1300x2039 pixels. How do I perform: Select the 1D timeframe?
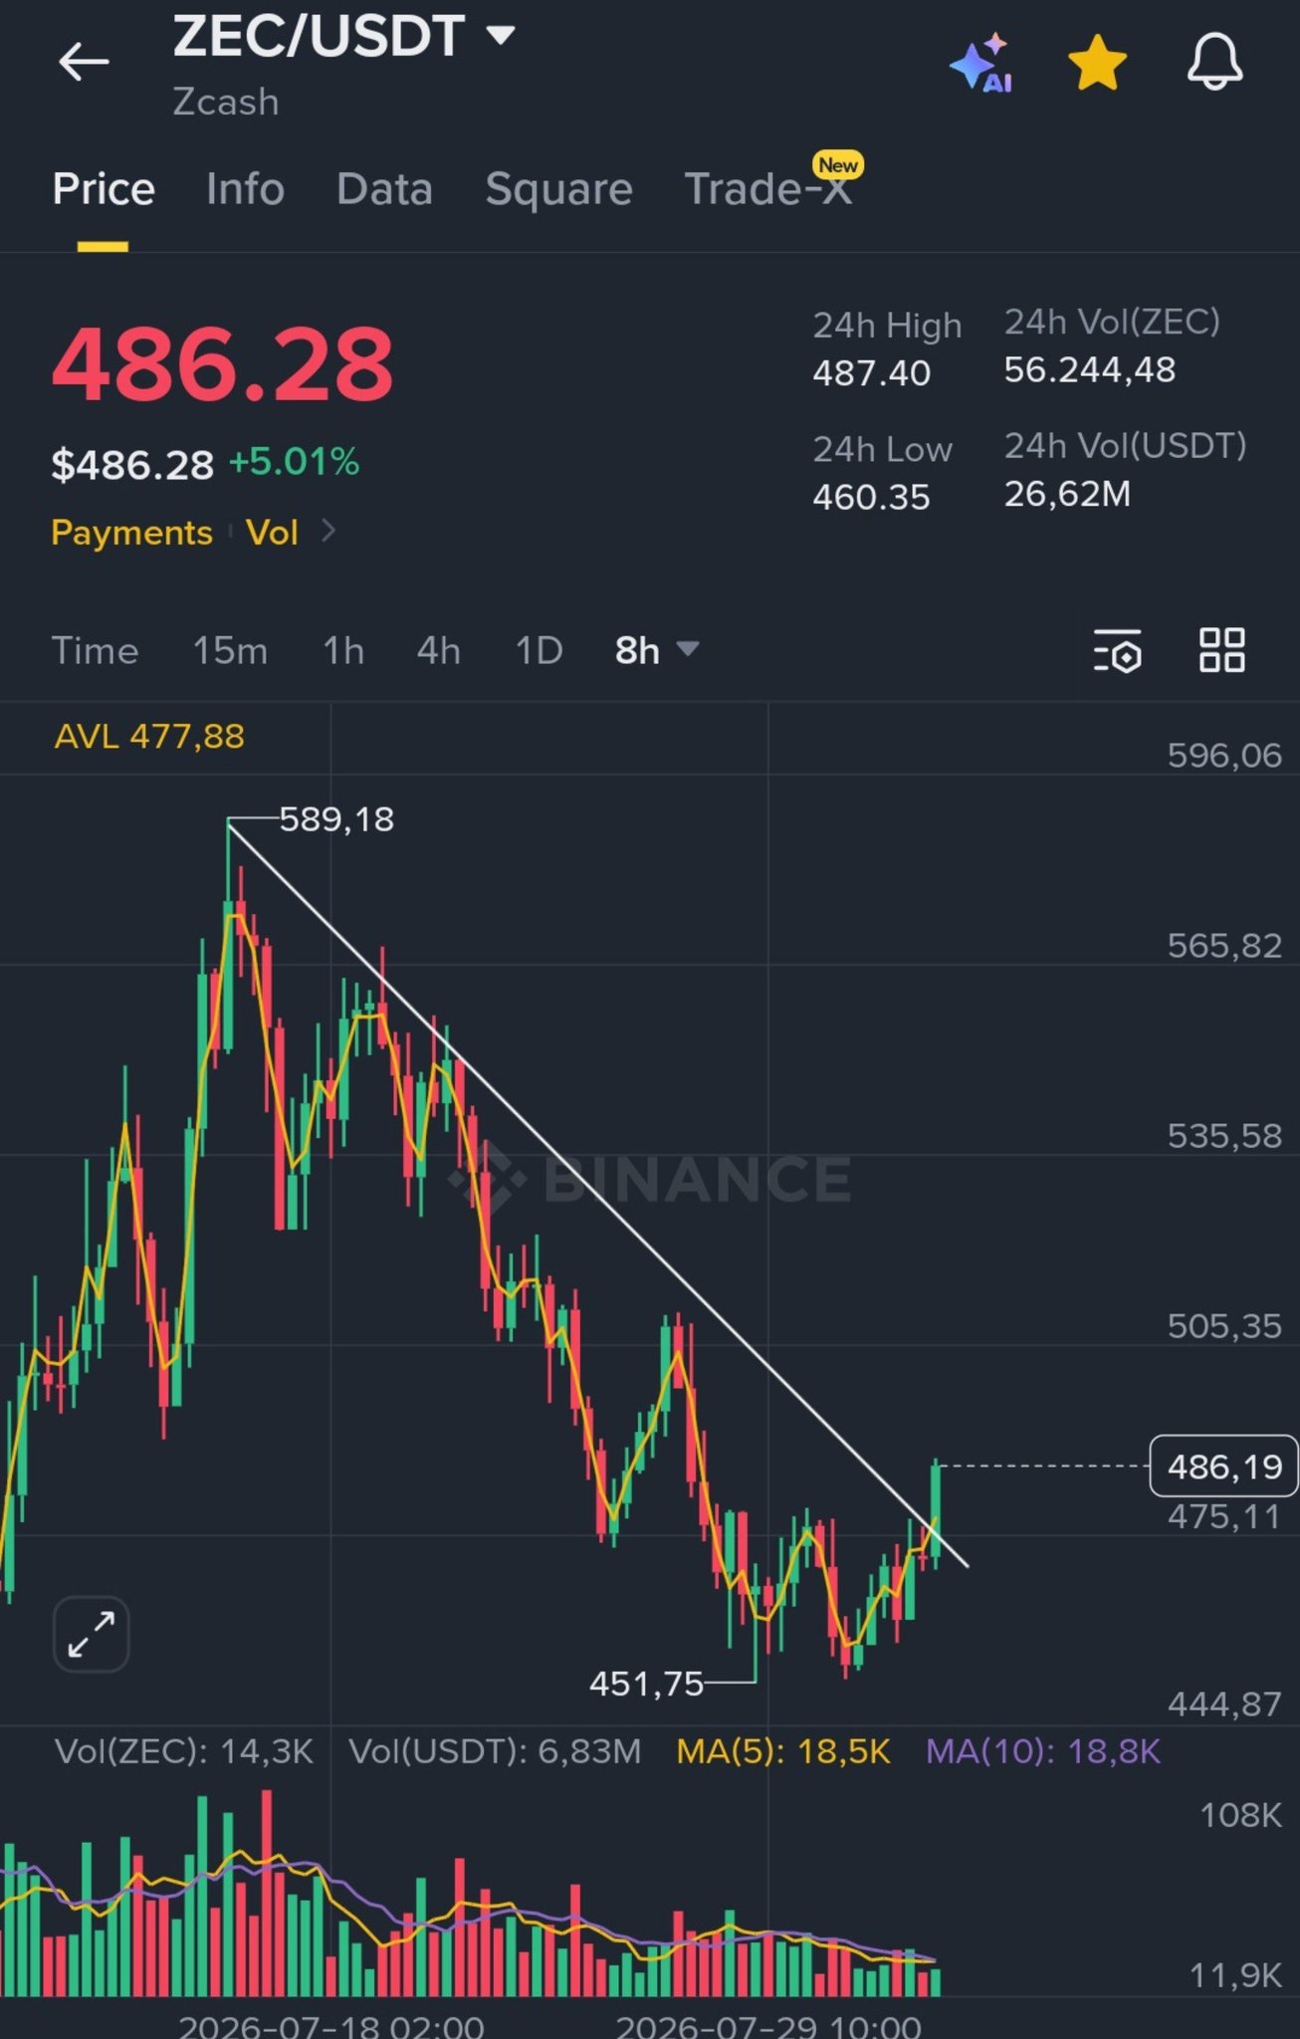tap(539, 650)
